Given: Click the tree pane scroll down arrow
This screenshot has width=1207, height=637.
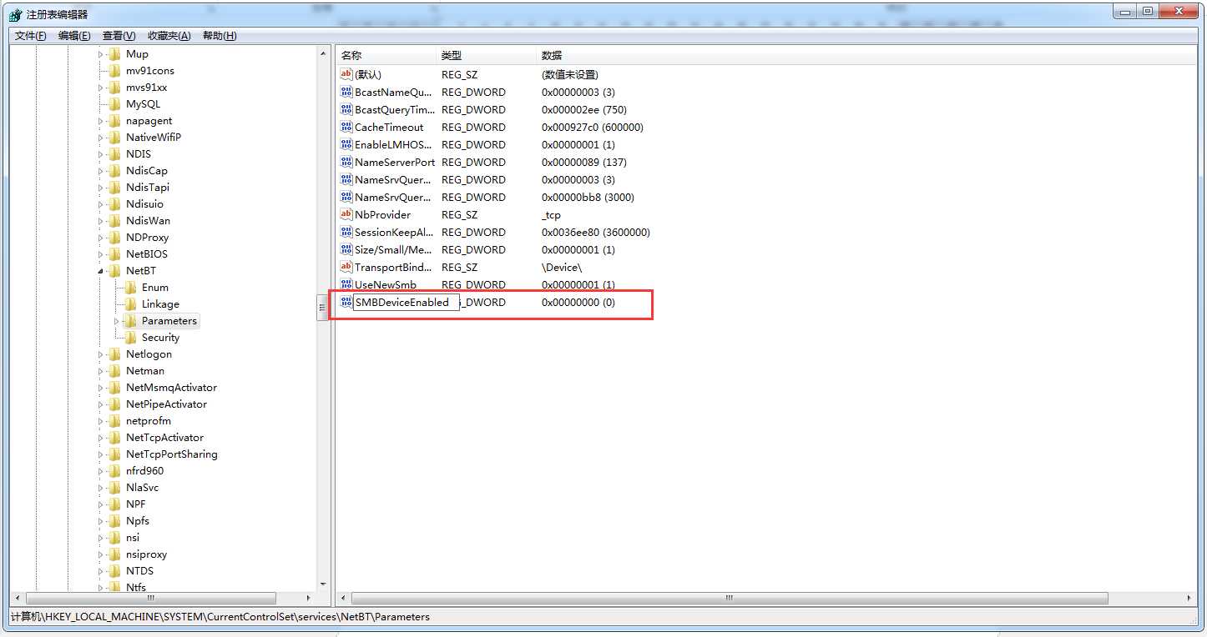Looking at the screenshot, I should click(323, 585).
